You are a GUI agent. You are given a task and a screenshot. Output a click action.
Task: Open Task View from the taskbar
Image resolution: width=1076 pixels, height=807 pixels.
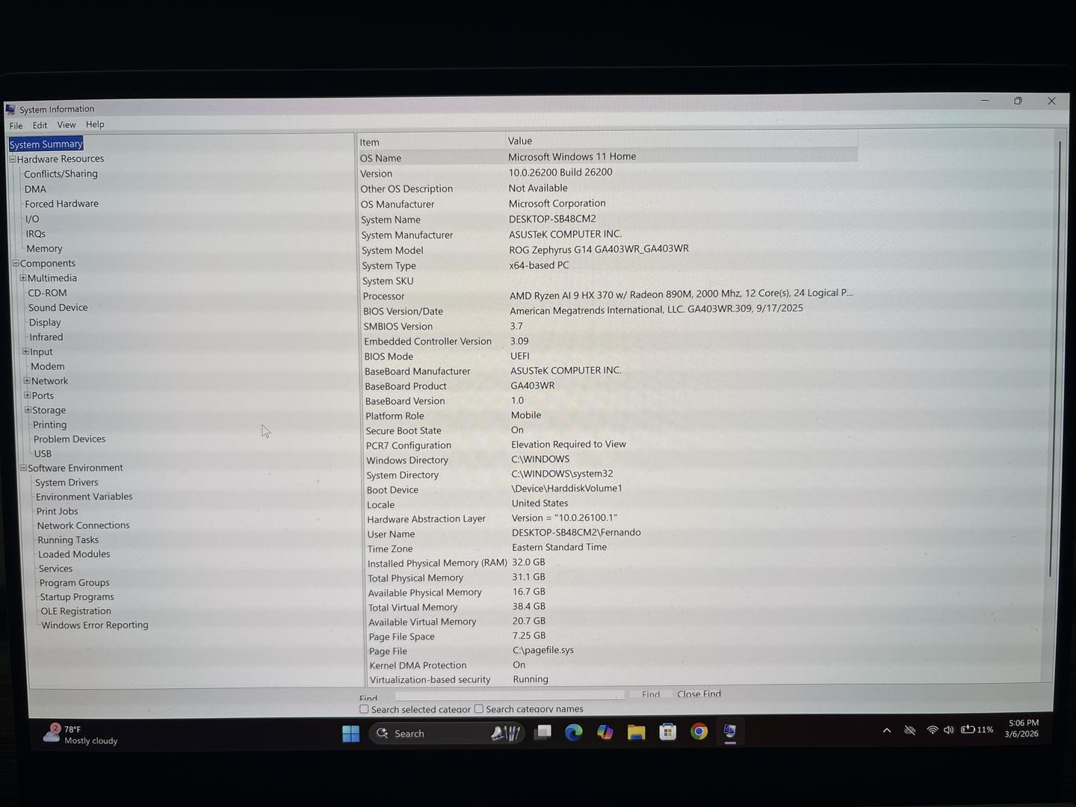point(542,732)
